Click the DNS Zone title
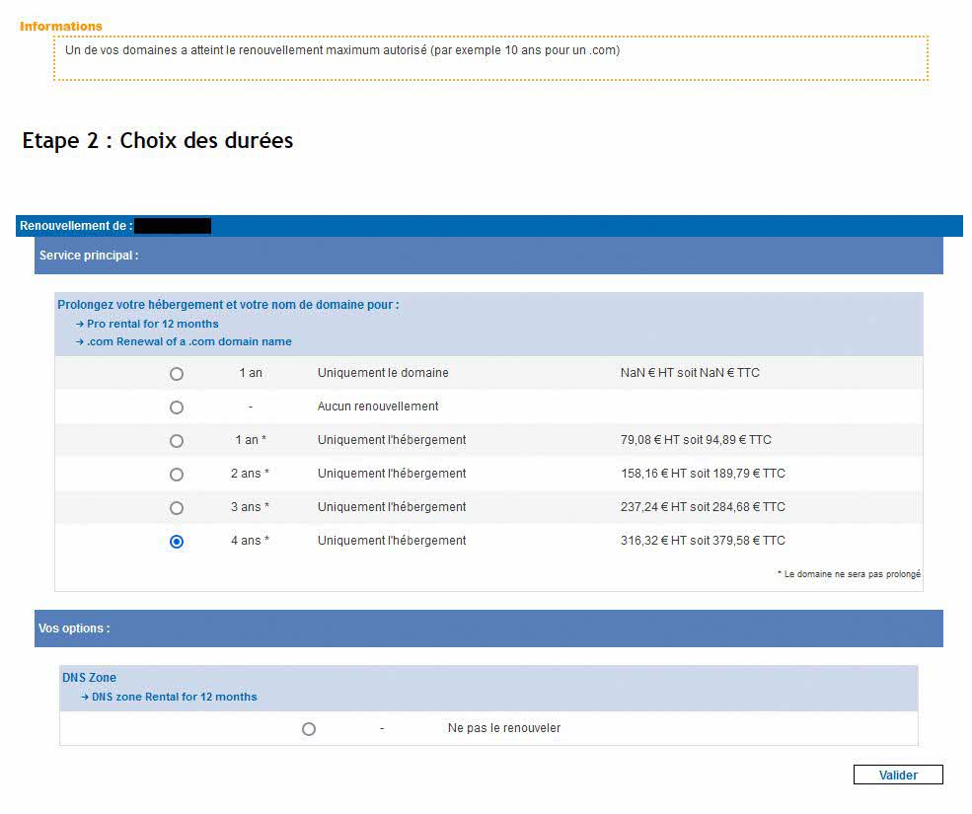Viewport: 972px width, 814px height. click(89, 678)
